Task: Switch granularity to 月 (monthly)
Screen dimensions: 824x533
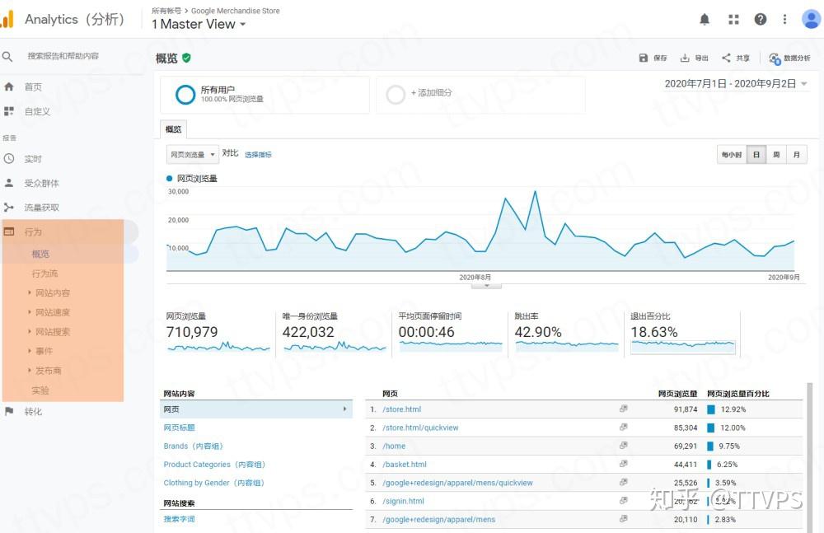Action: click(796, 154)
